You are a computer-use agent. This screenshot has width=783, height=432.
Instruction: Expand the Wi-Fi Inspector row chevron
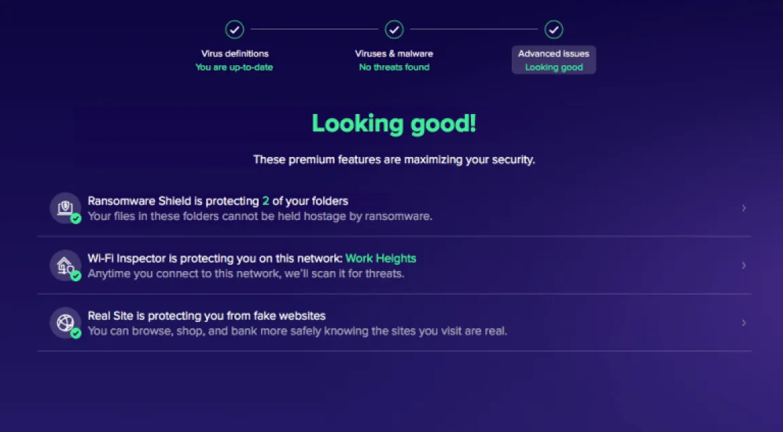coord(744,265)
